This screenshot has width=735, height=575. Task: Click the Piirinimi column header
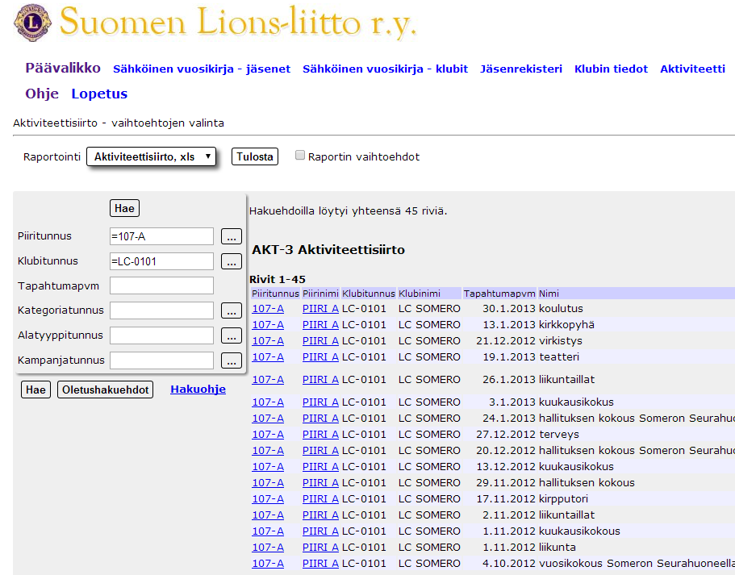point(320,294)
